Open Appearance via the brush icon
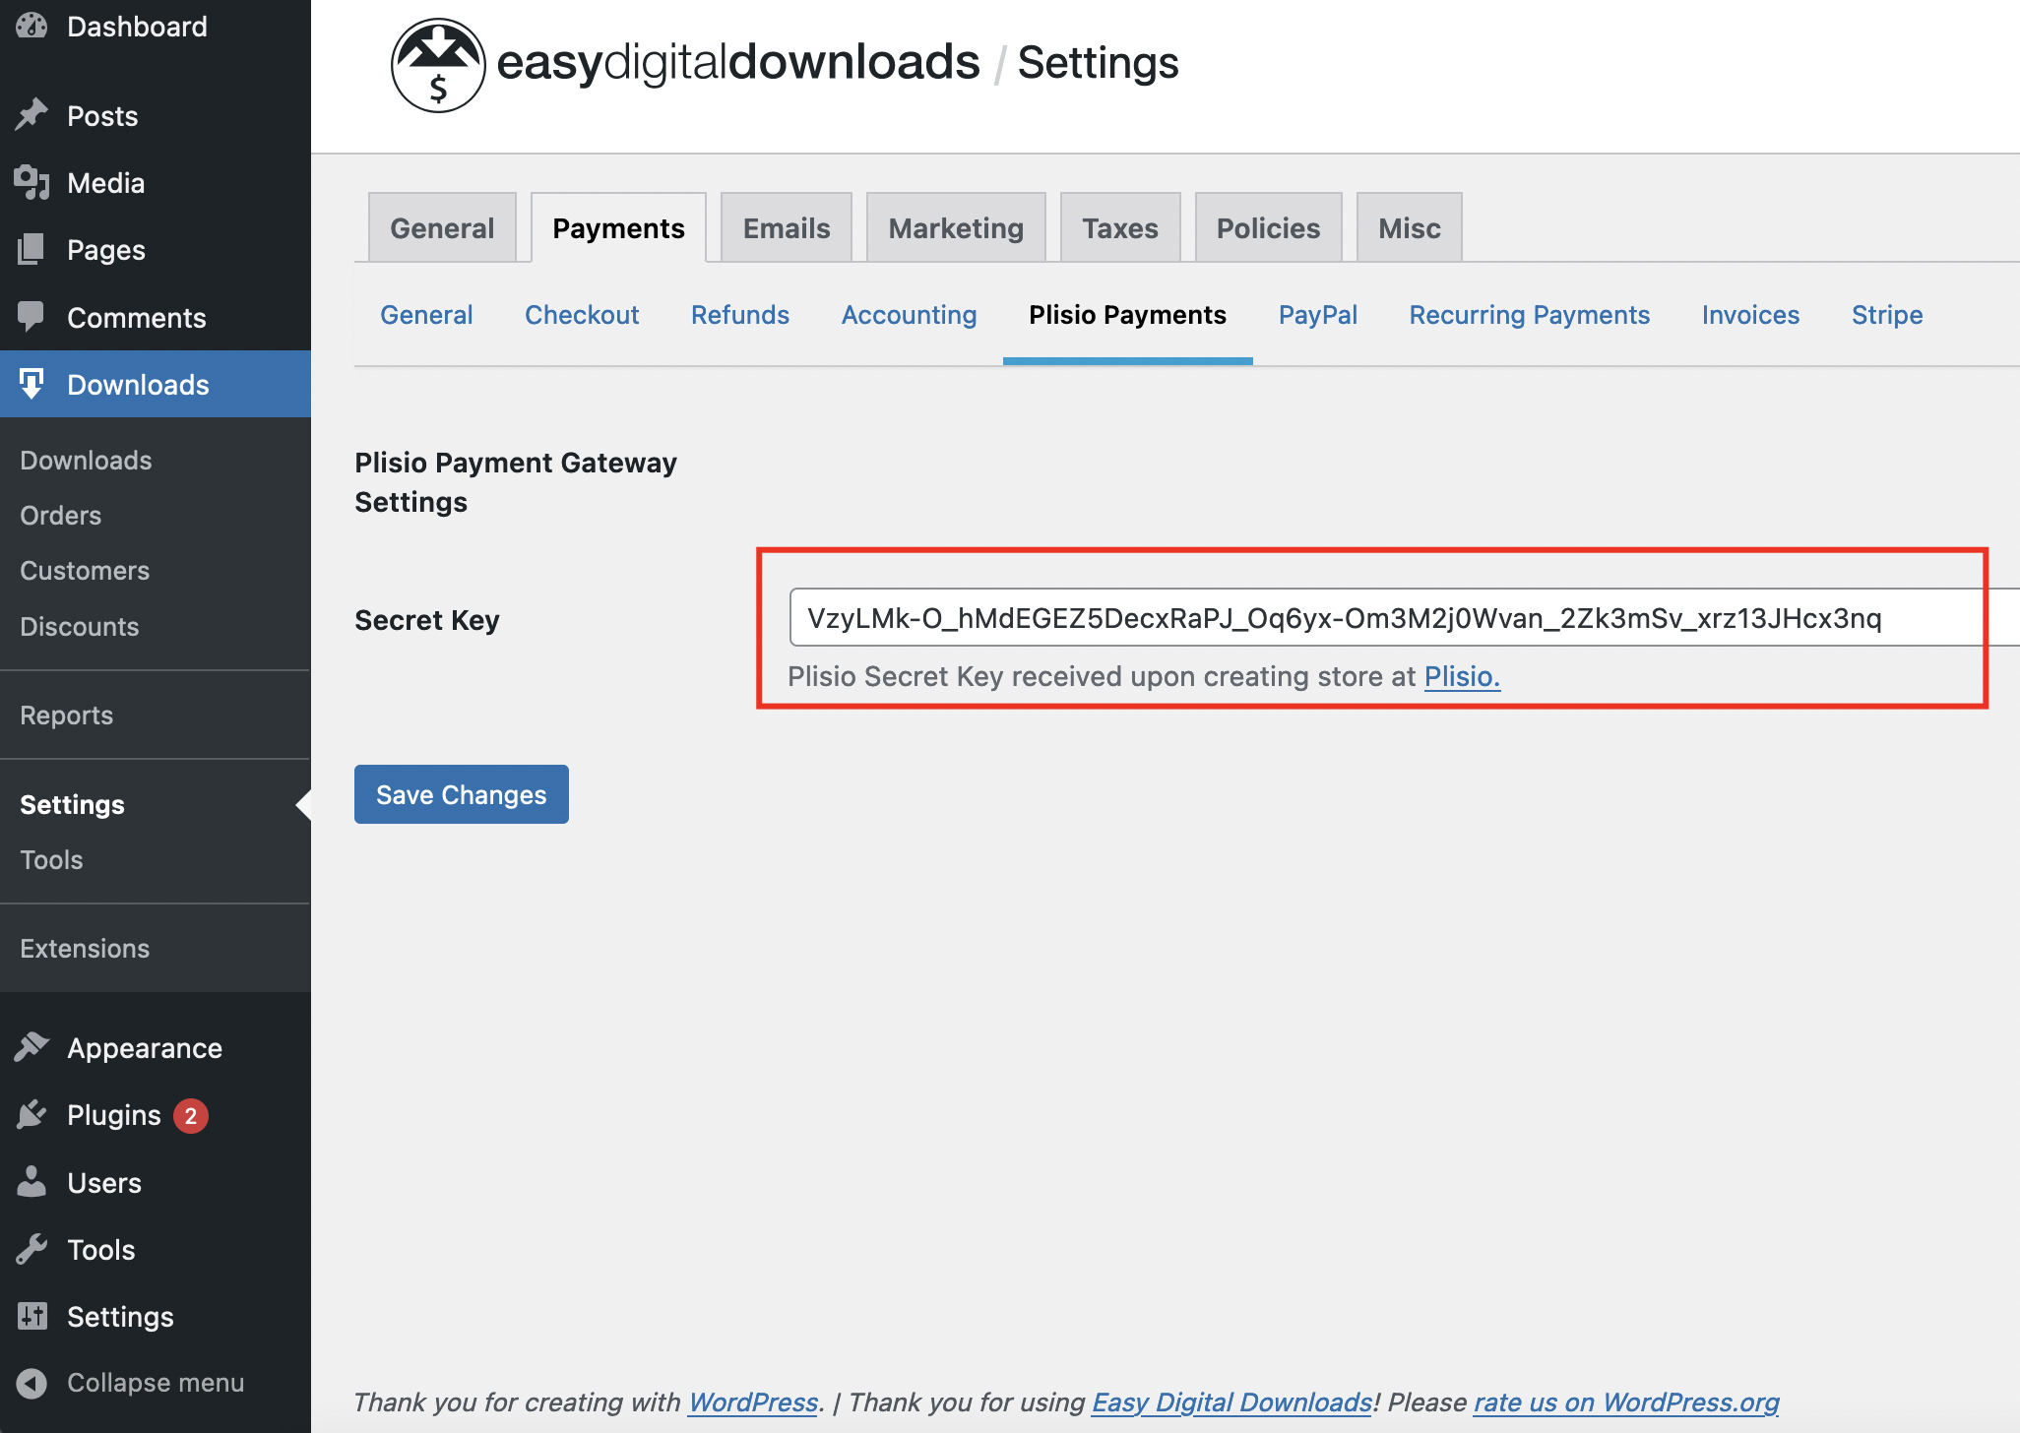The height and width of the screenshot is (1433, 2020). (x=31, y=1046)
